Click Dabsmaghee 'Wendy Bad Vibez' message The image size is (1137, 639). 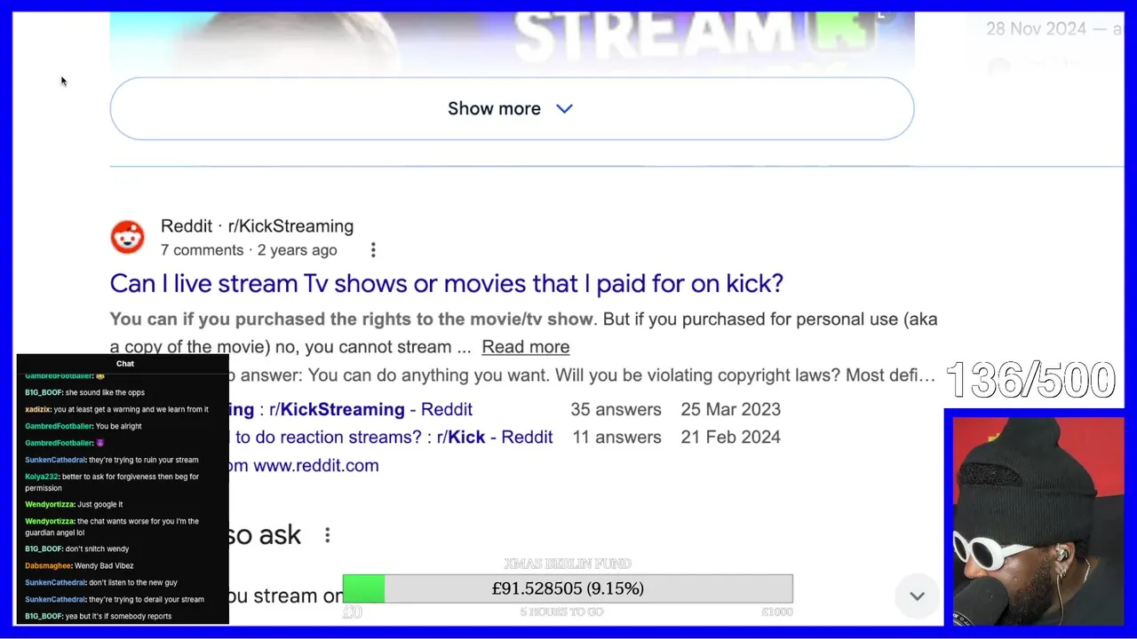tap(79, 565)
